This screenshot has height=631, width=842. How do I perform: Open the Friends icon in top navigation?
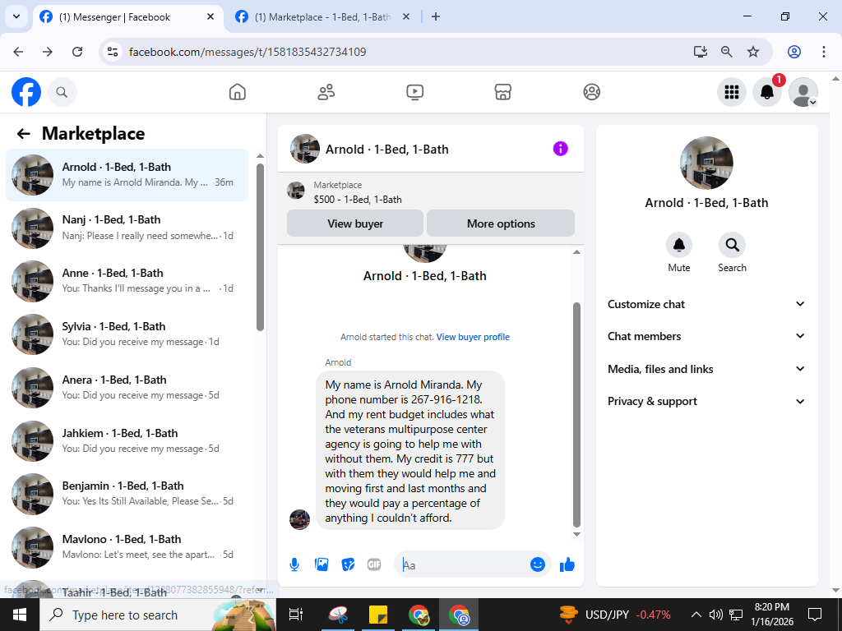tap(326, 92)
